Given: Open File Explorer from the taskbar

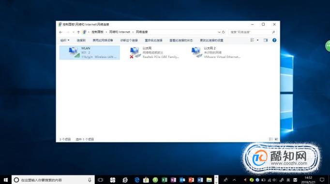Looking at the screenshot, I should (209, 180).
